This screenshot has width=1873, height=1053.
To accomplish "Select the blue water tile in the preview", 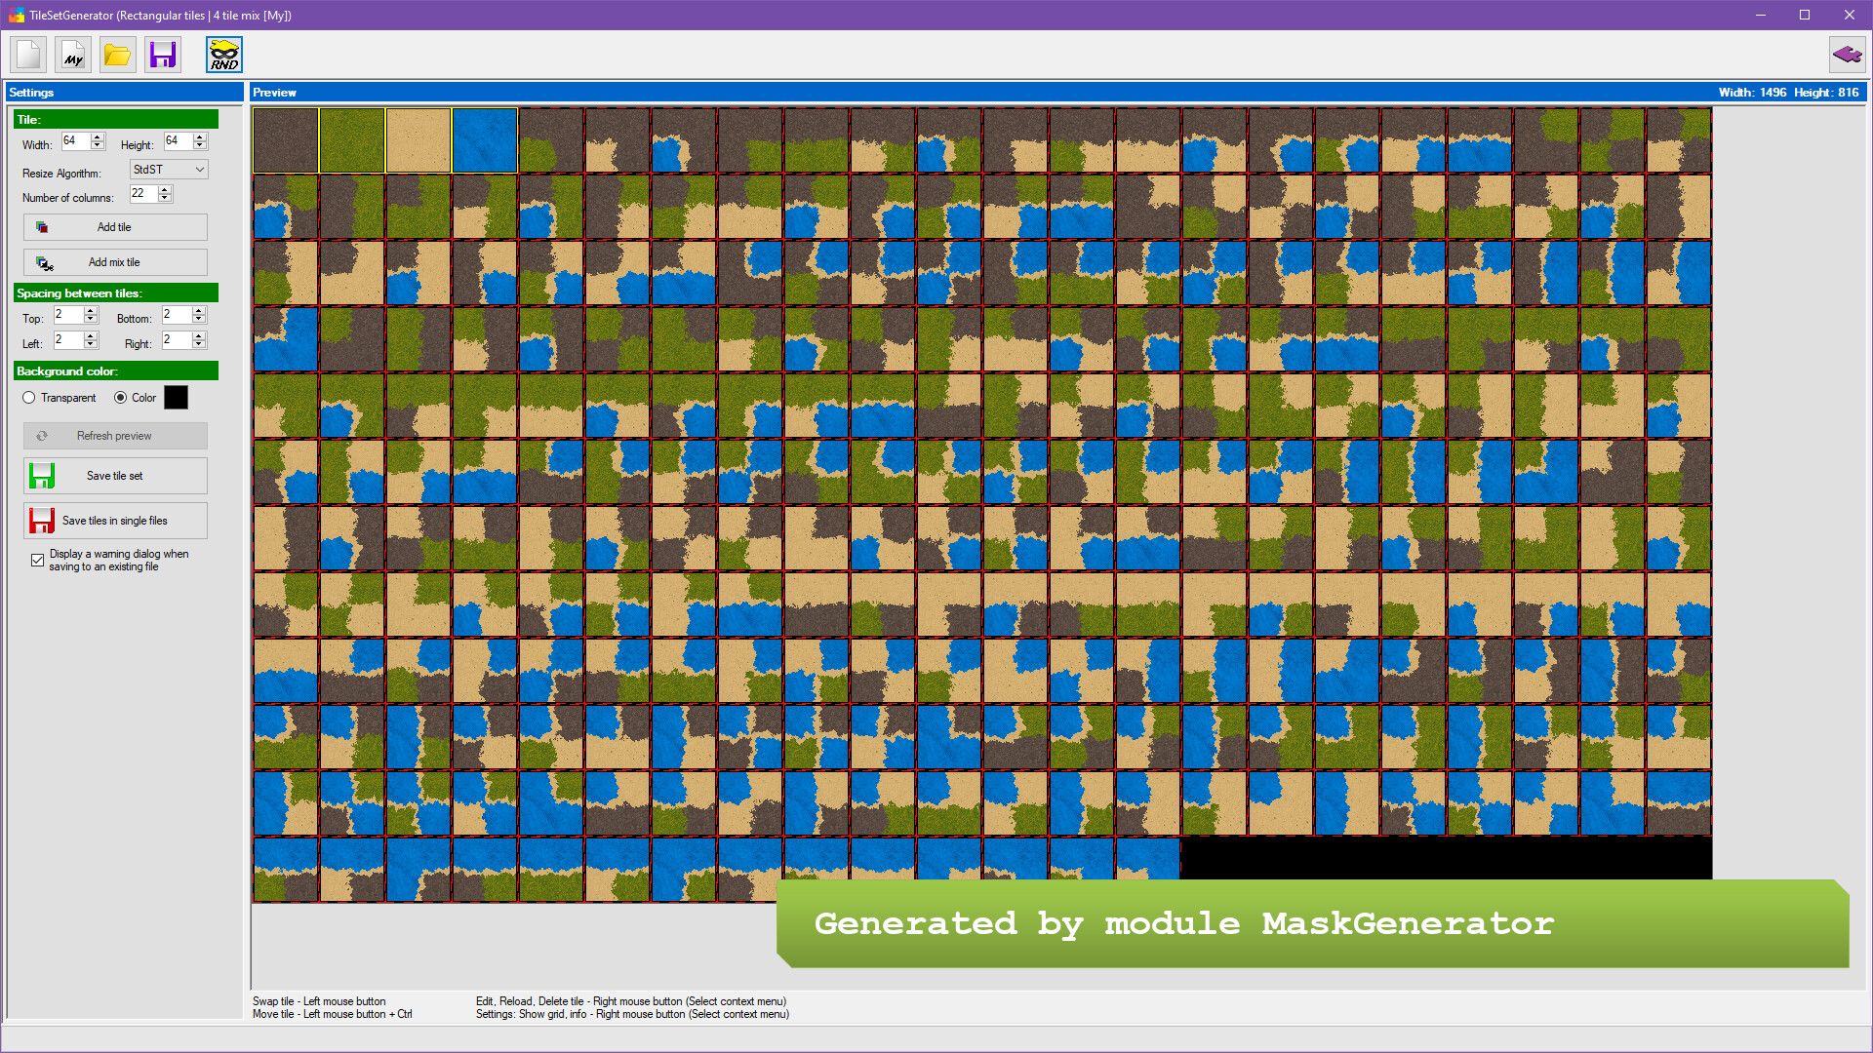I will pyautogui.click(x=484, y=139).
